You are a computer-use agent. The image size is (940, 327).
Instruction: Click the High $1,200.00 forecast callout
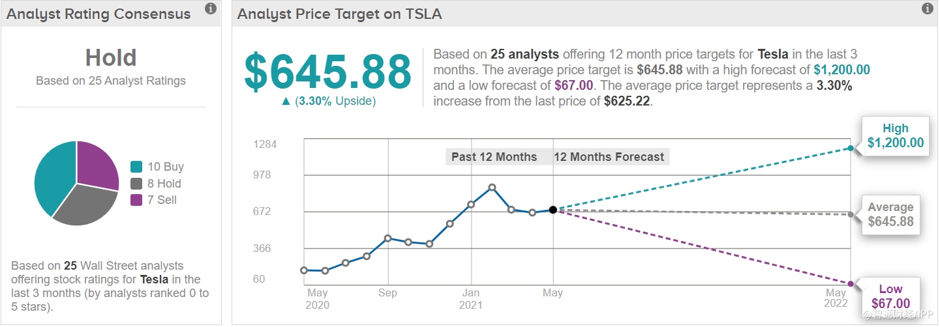tap(895, 136)
